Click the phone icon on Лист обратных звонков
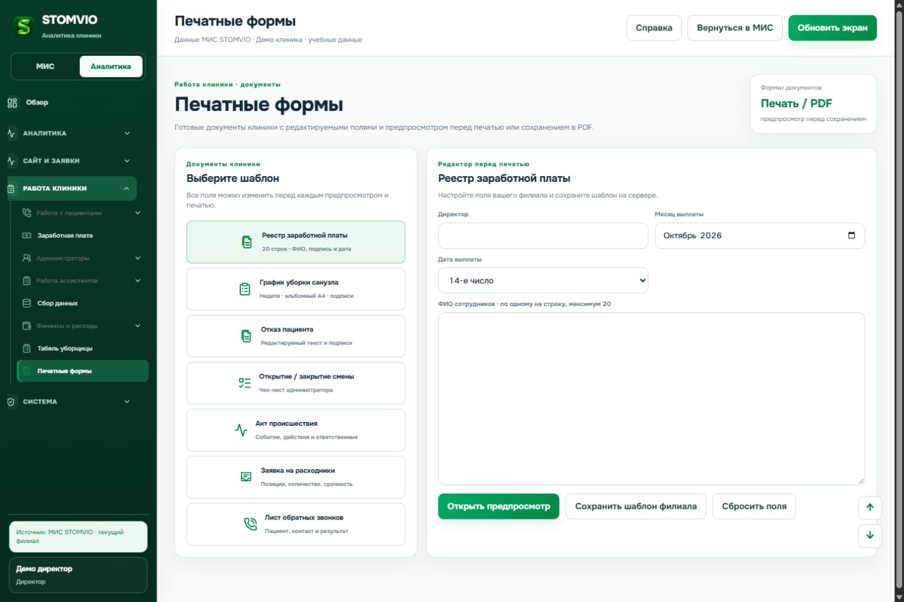Viewport: 904px width, 602px height. [251, 524]
